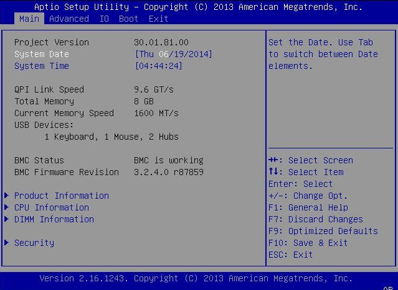Click the arrow beside CPU Information
398x290 pixels.
tap(7, 207)
